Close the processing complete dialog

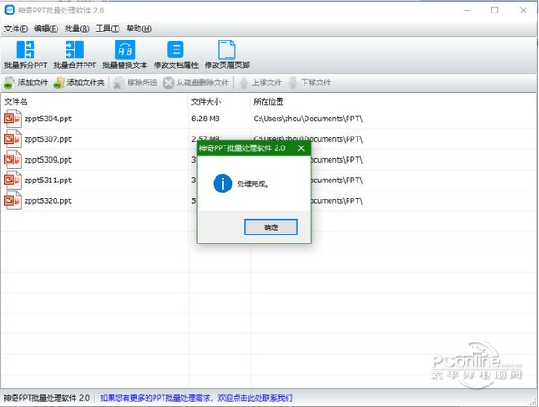pyautogui.click(x=301, y=148)
